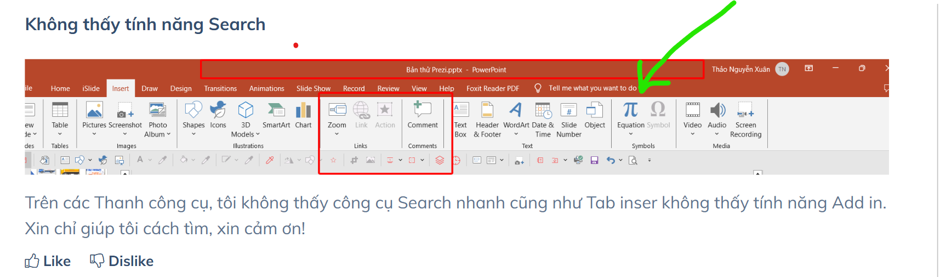
Task: Insert a SmartArt graphic
Action: click(276, 115)
